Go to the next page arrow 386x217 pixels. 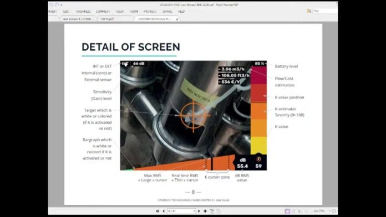199,211
